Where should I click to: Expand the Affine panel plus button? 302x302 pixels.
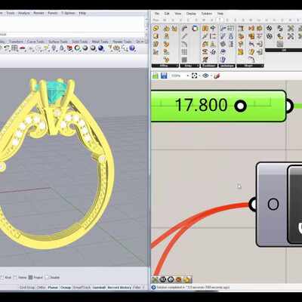[x=177, y=66]
